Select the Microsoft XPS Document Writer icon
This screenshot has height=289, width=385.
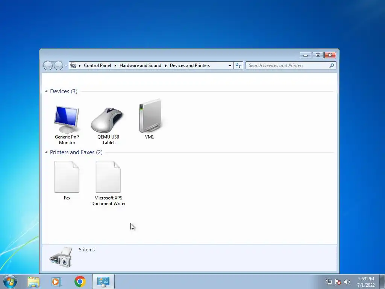[108, 177]
